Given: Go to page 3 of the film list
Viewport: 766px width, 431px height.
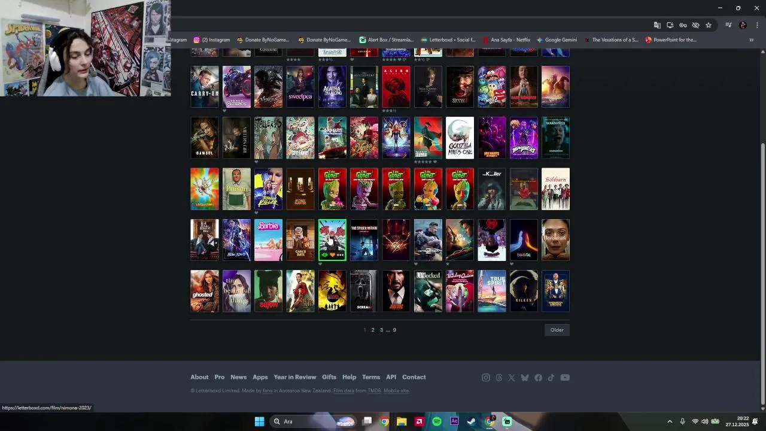Looking at the screenshot, I should pos(381,330).
